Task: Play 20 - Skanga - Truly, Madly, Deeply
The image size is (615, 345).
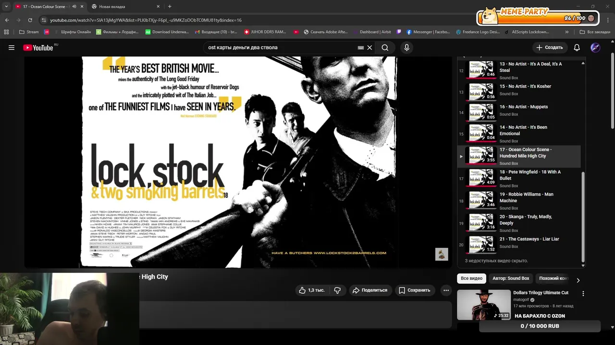Action: point(519,223)
